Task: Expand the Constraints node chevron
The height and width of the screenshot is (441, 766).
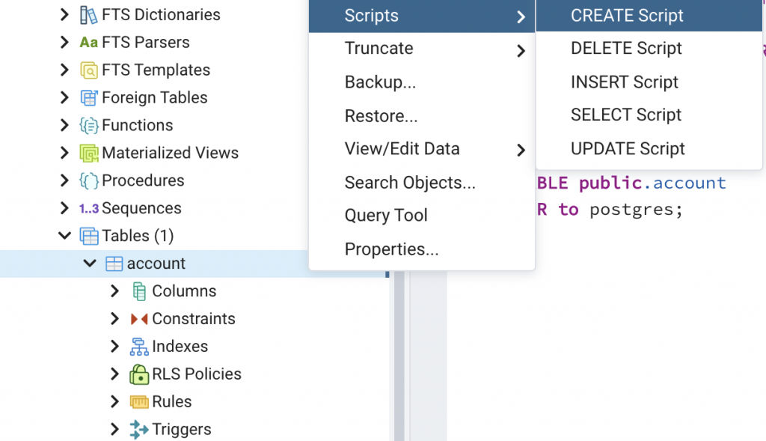Action: (114, 319)
